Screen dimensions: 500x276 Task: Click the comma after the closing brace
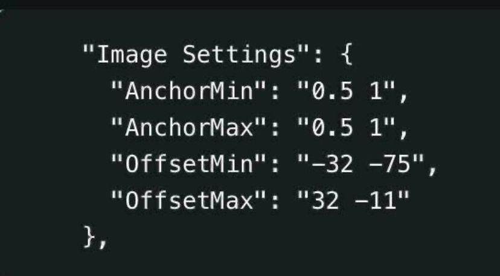(x=103, y=241)
